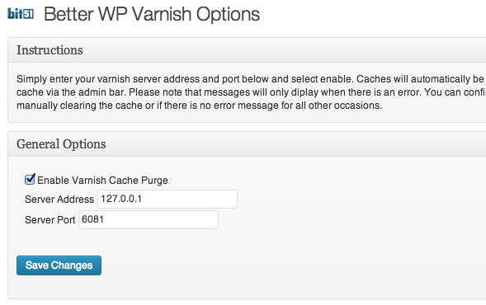The width and height of the screenshot is (486, 305).
Task: Save Changes to the Varnish options
Action: pos(59,265)
